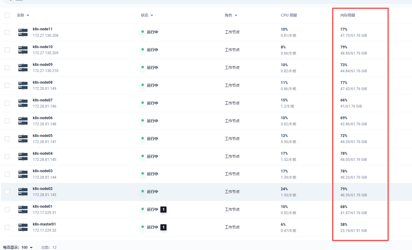Check the checkbox for k8s-node10
The height and width of the screenshot is (250, 412).
coord(7,50)
